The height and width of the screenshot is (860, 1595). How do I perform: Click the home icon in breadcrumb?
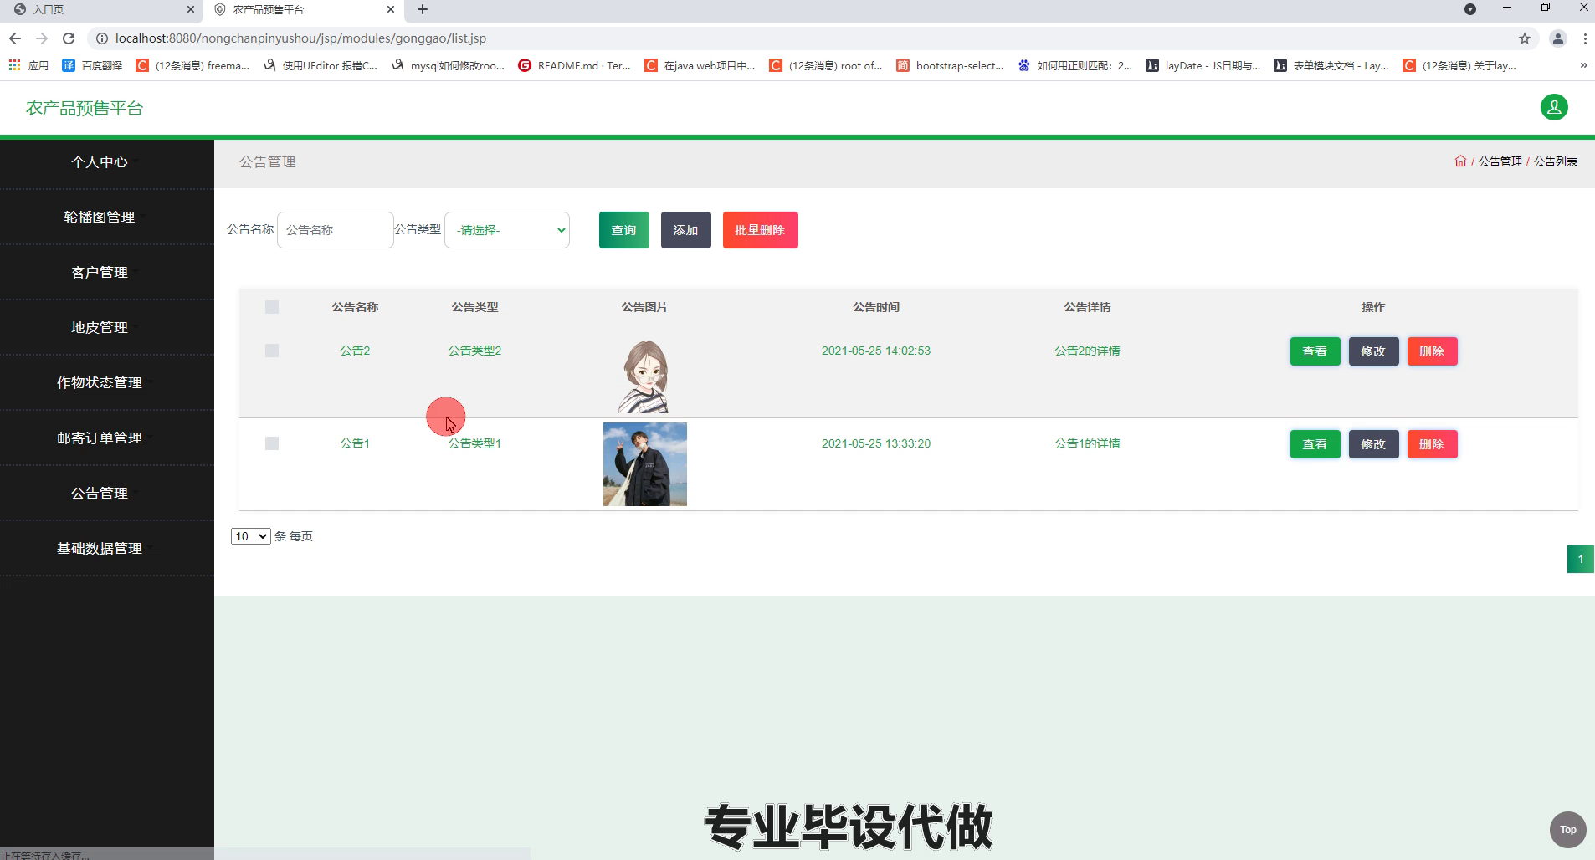coord(1460,161)
